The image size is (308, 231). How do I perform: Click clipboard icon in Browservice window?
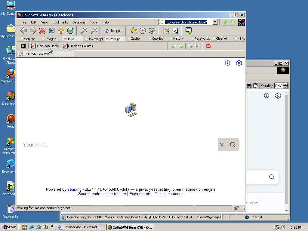(x=256, y=86)
